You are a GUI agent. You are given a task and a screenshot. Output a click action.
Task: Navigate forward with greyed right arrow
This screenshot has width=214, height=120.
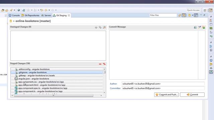52,10
